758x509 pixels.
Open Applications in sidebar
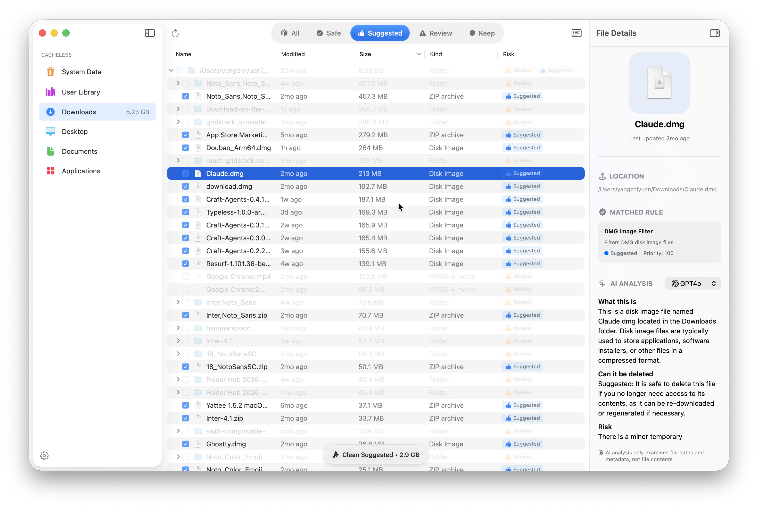(81, 171)
